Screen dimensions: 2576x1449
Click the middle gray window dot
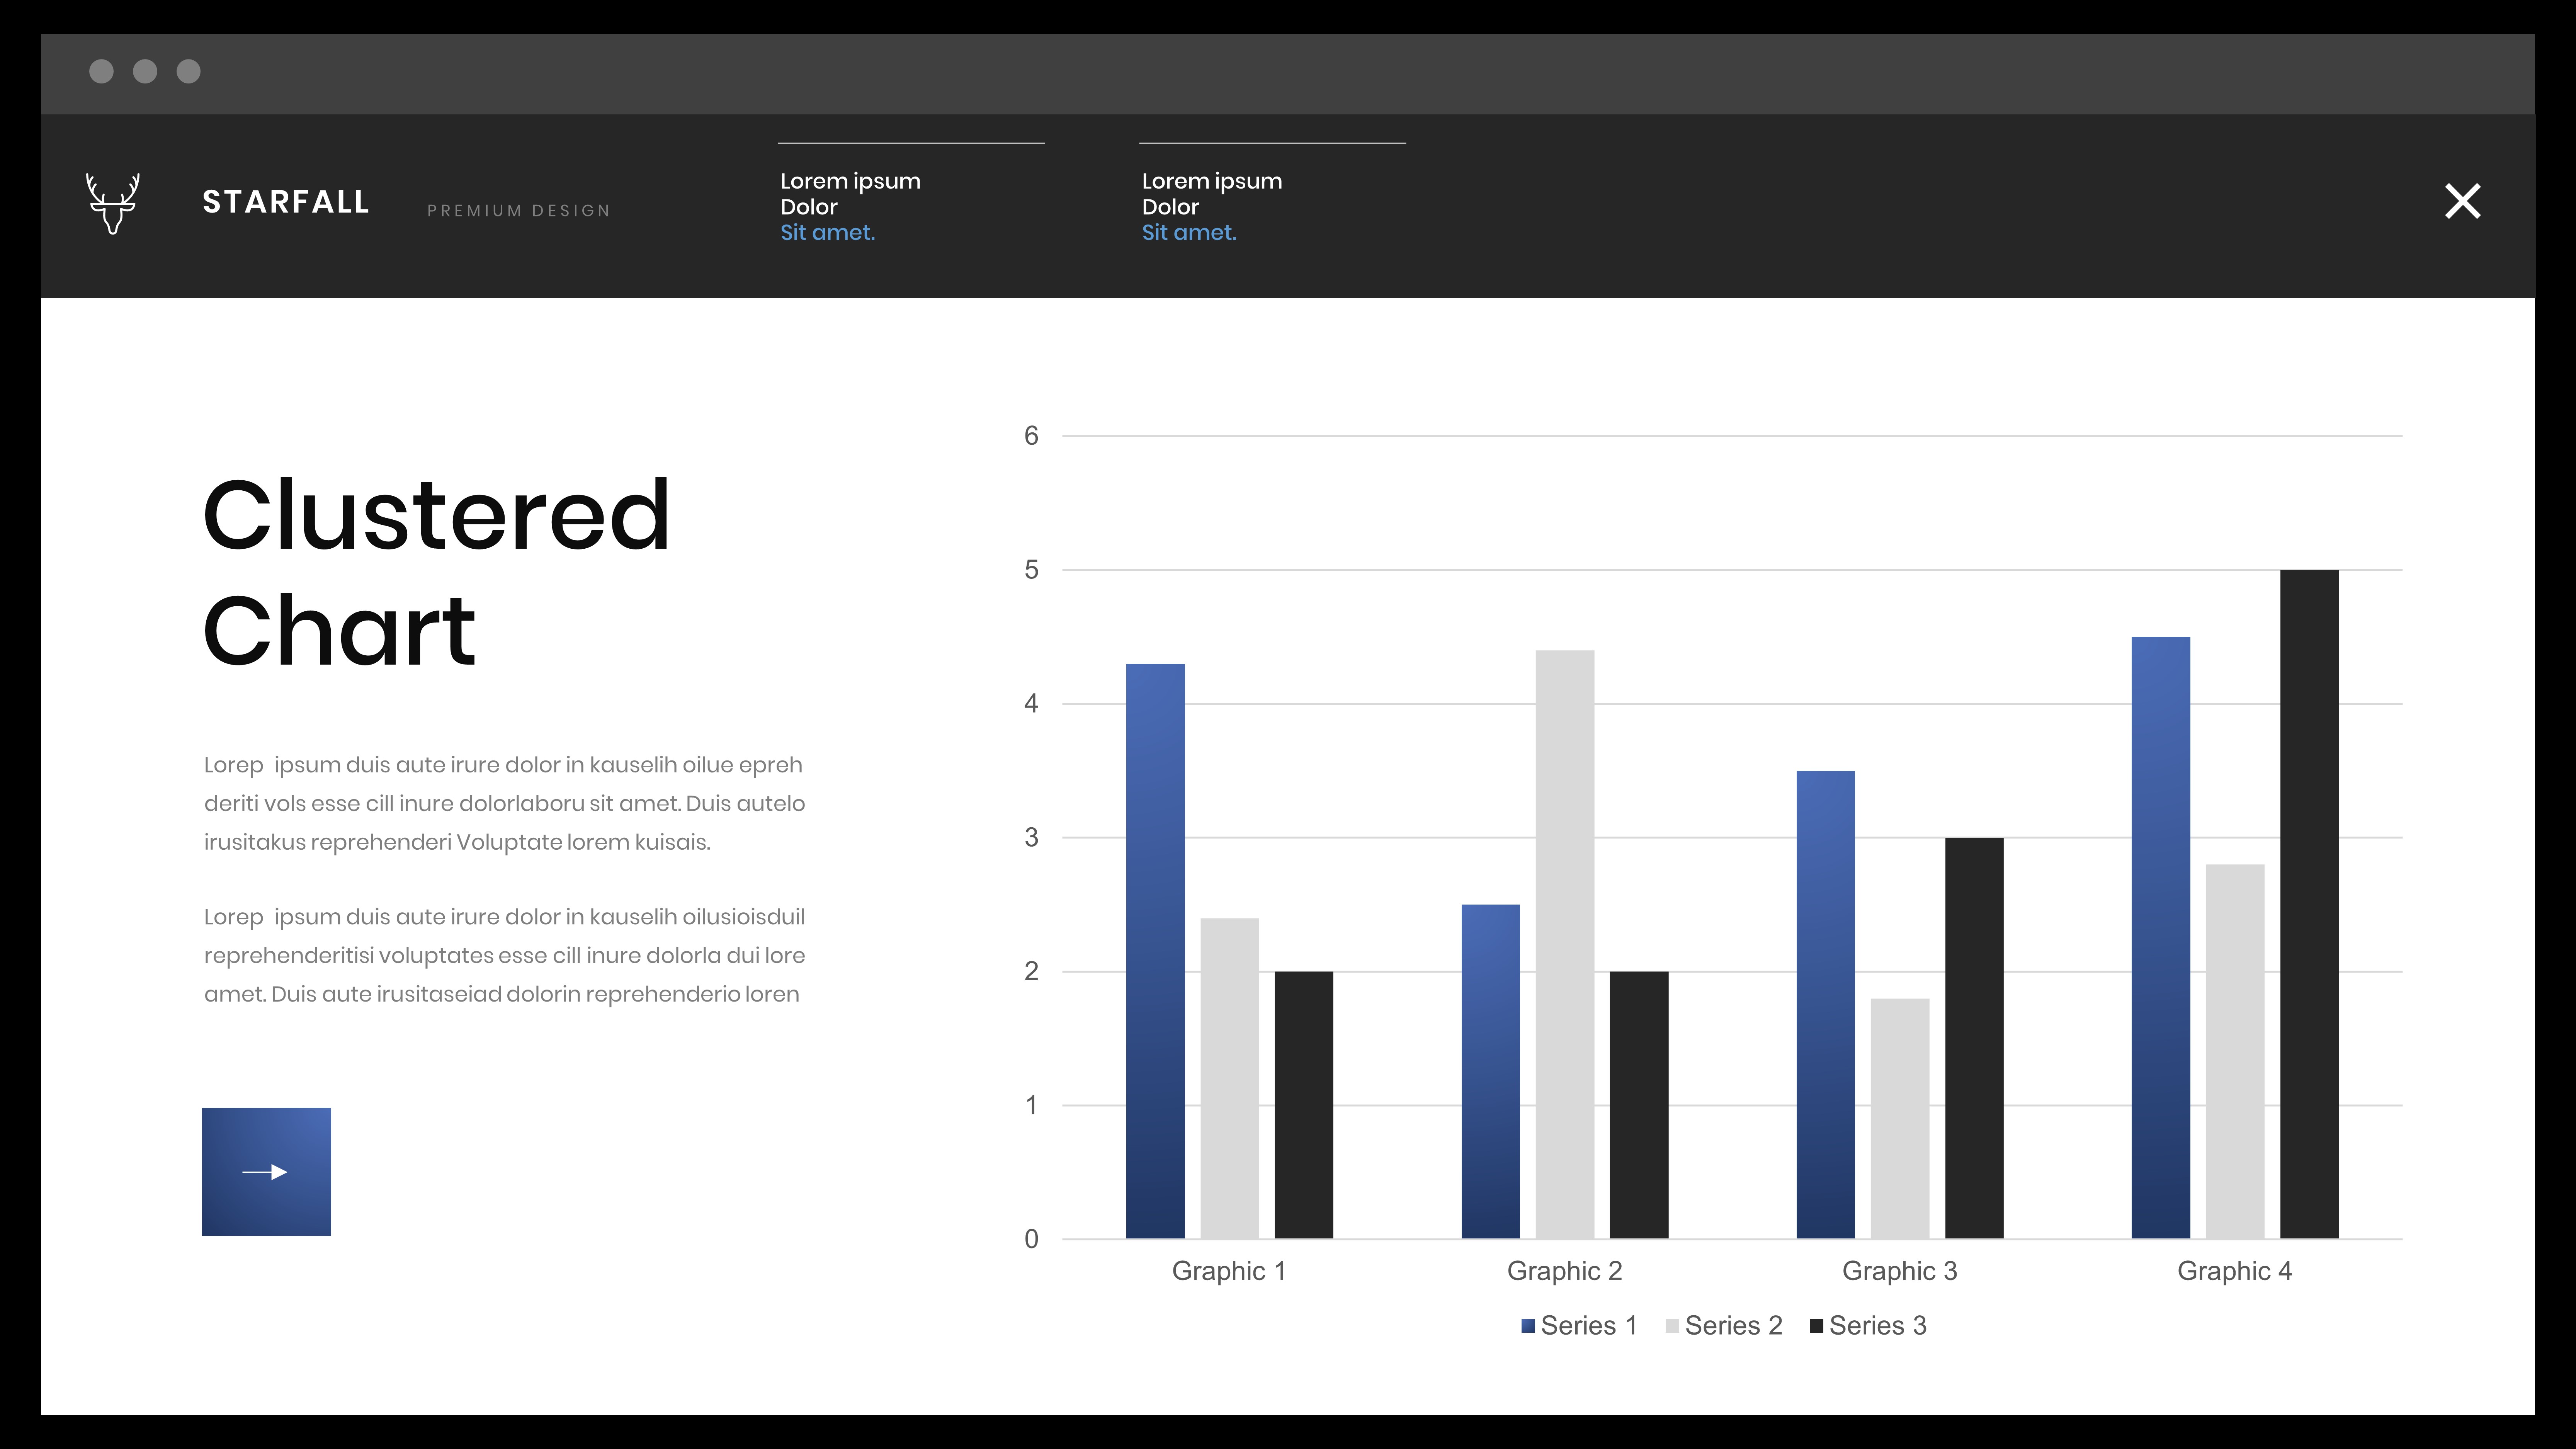(x=145, y=71)
